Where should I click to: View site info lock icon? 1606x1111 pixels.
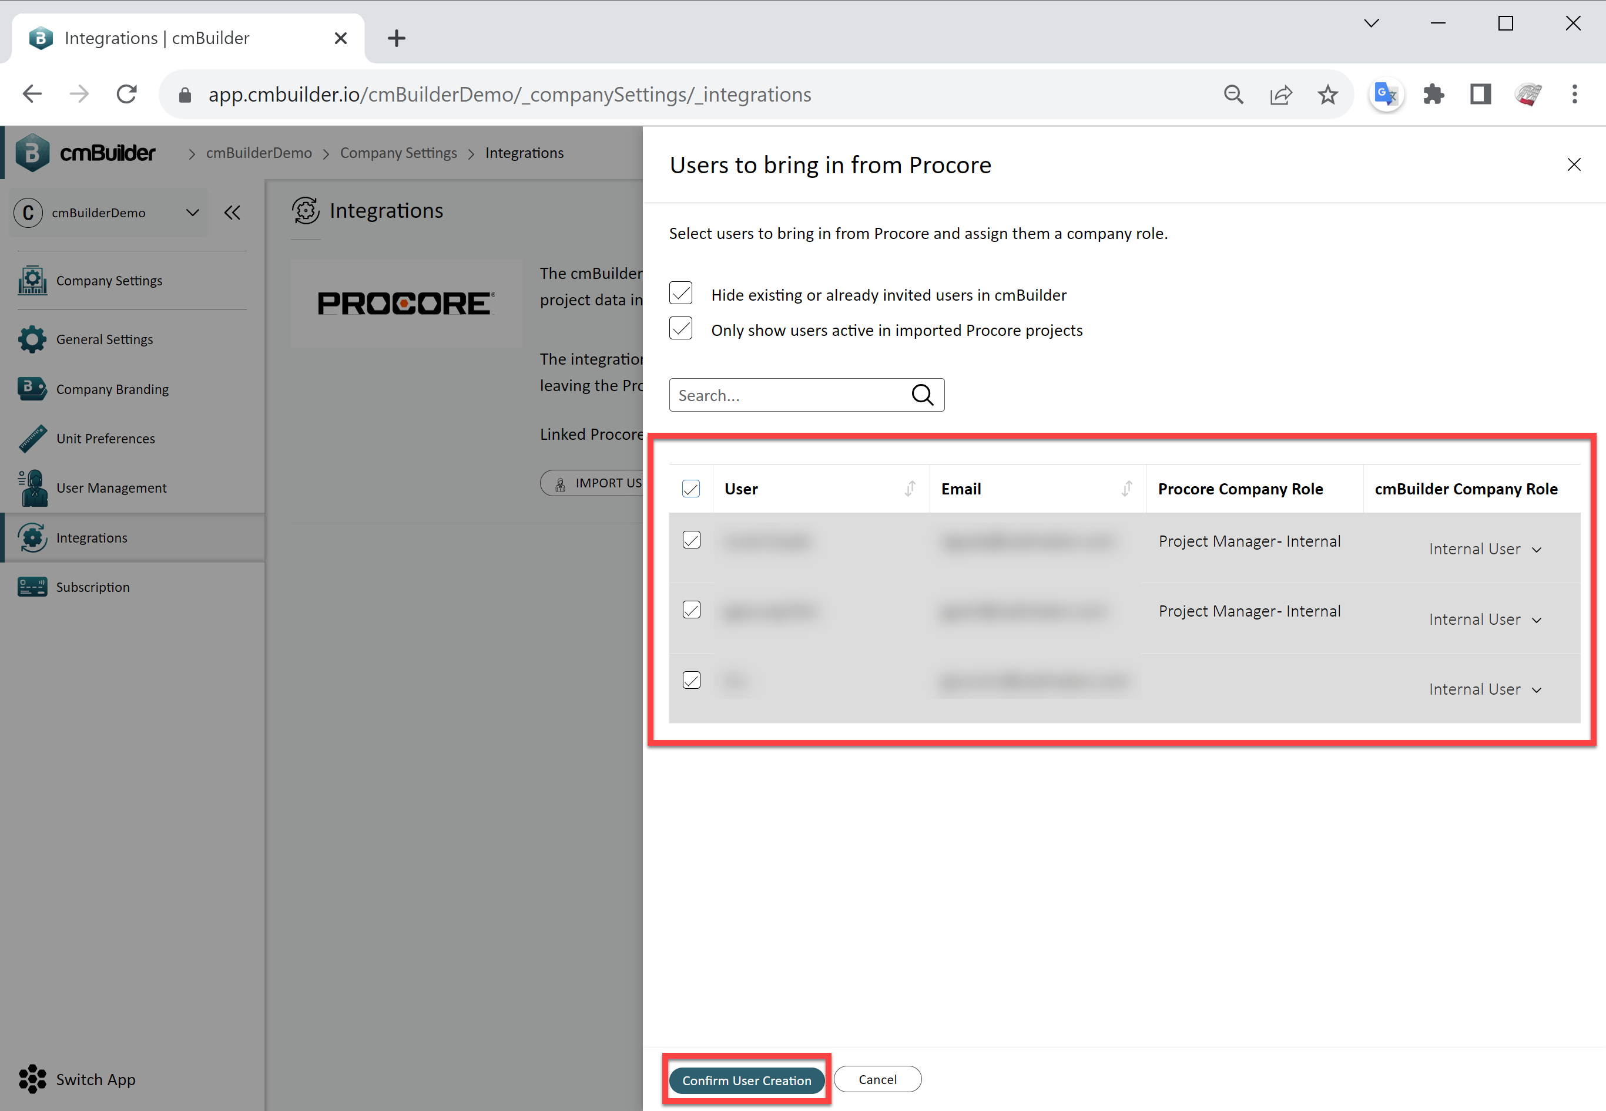pos(185,94)
